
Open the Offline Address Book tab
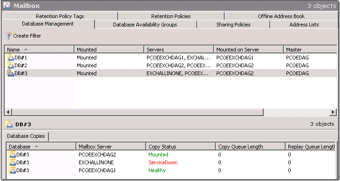(281, 16)
